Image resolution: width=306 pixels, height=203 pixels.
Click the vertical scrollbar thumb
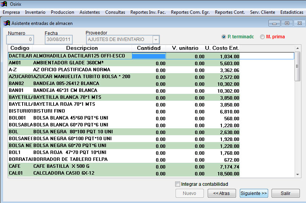click(x=298, y=66)
